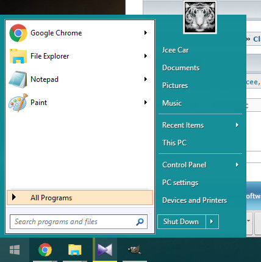Open PC settings
The image size is (261, 262).
tap(181, 183)
